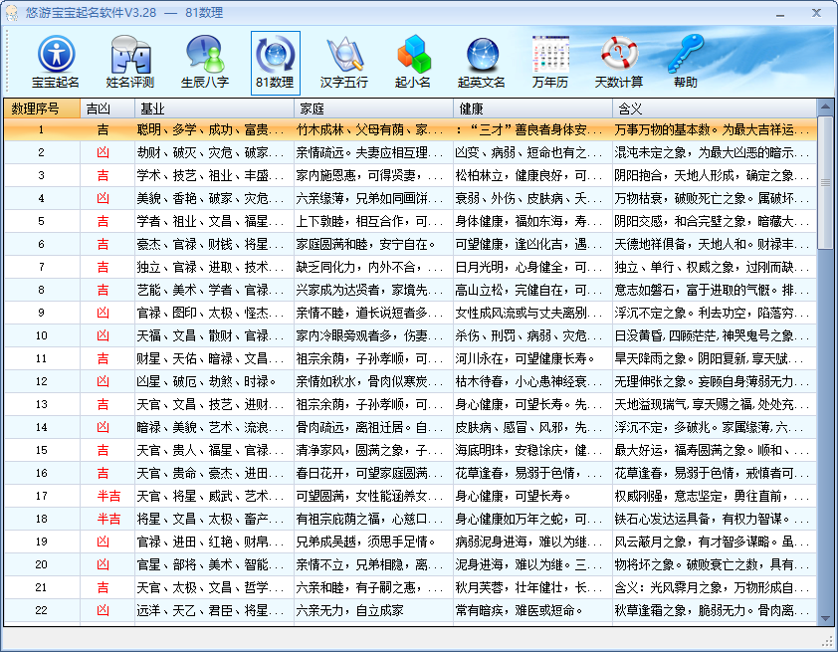
Task: Click 铁石心发达运具备 cell in row 18
Action: point(715,519)
